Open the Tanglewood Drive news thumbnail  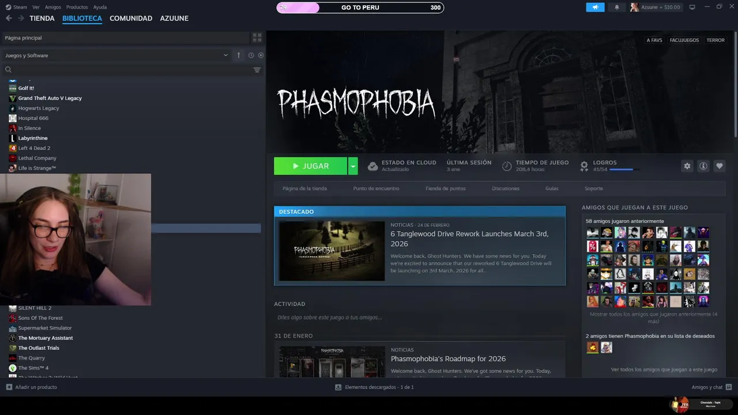tap(332, 251)
